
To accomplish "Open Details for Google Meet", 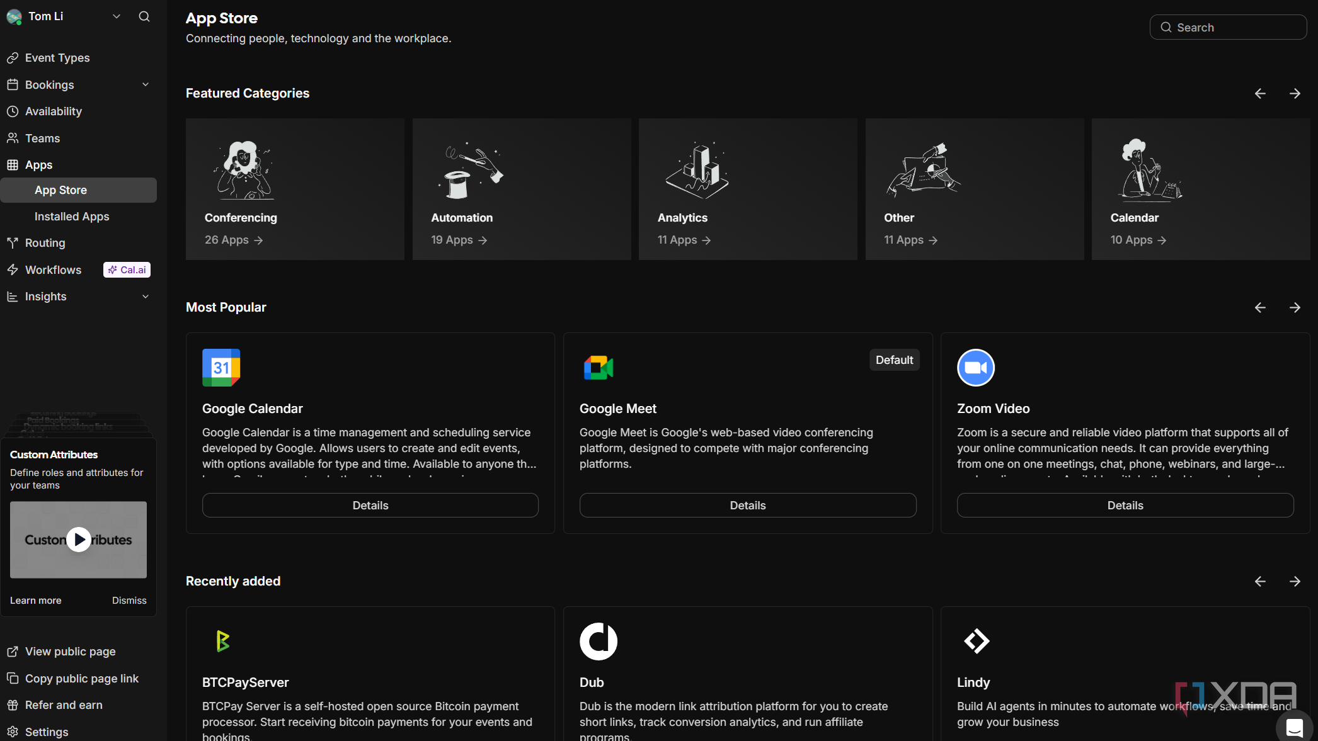I will pos(748,506).
